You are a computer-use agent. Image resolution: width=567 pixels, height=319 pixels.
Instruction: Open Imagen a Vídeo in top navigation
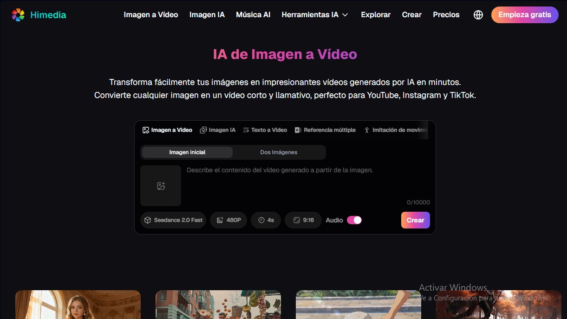tap(151, 15)
